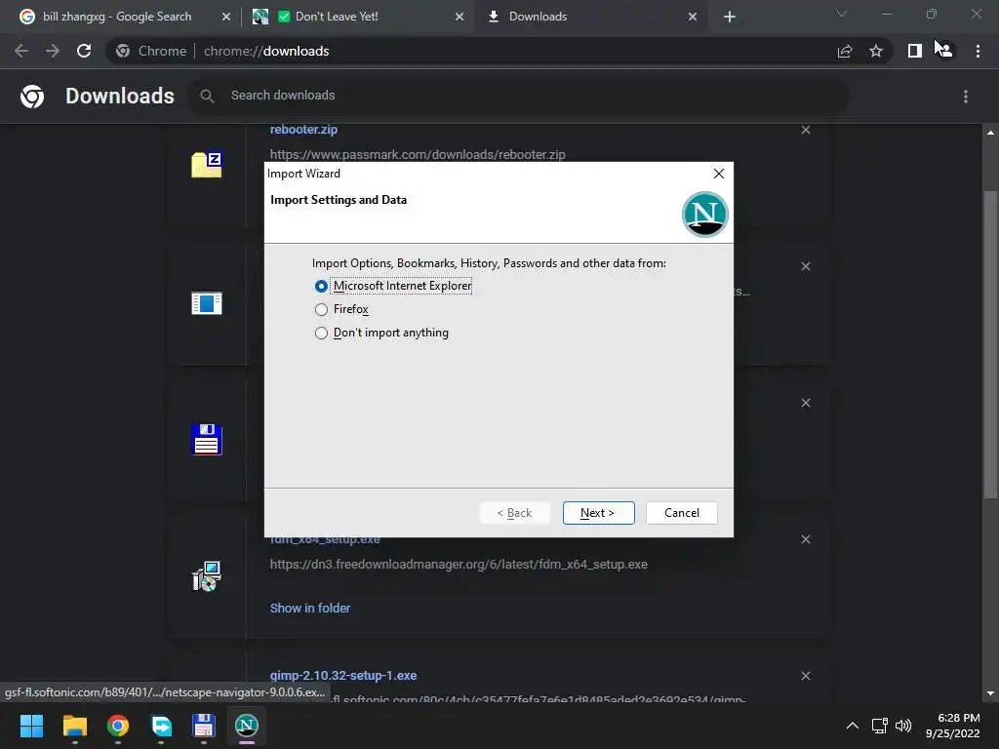Click rebooter.zip archive file icon
Viewport: 999px width, 749px height.
pyautogui.click(x=207, y=165)
